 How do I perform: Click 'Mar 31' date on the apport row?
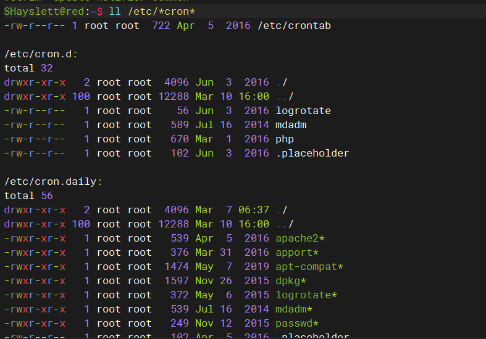pos(214,253)
